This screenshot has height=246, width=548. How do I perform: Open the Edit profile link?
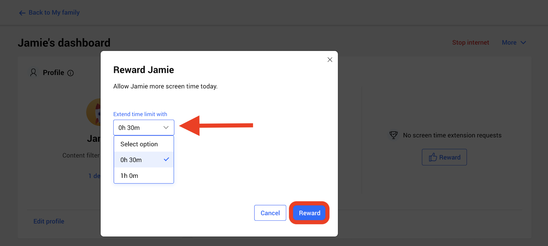coord(49,221)
